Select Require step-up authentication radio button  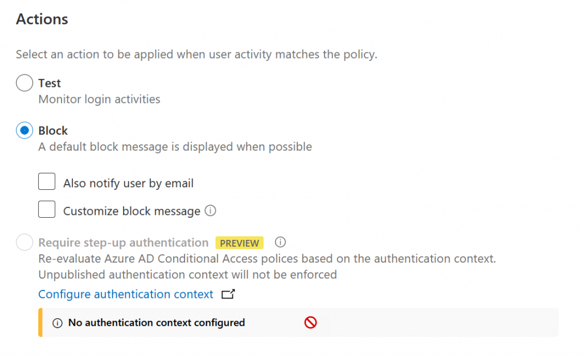(24, 242)
